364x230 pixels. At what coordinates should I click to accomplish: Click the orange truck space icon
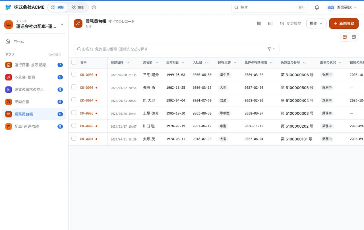pyautogui.click(x=9, y=24)
